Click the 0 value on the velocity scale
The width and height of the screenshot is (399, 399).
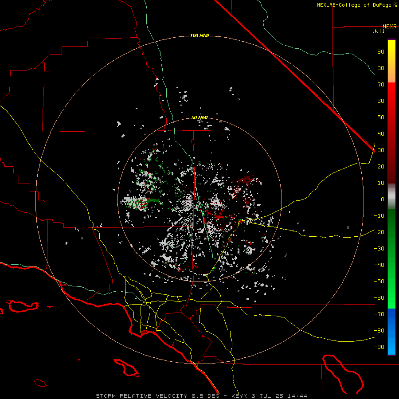[x=383, y=199]
